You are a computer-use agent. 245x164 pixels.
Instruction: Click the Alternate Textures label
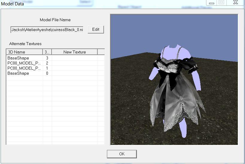(25, 44)
